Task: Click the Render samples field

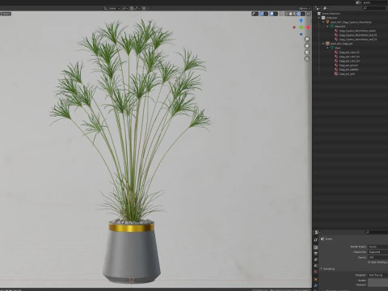Action: (378, 280)
